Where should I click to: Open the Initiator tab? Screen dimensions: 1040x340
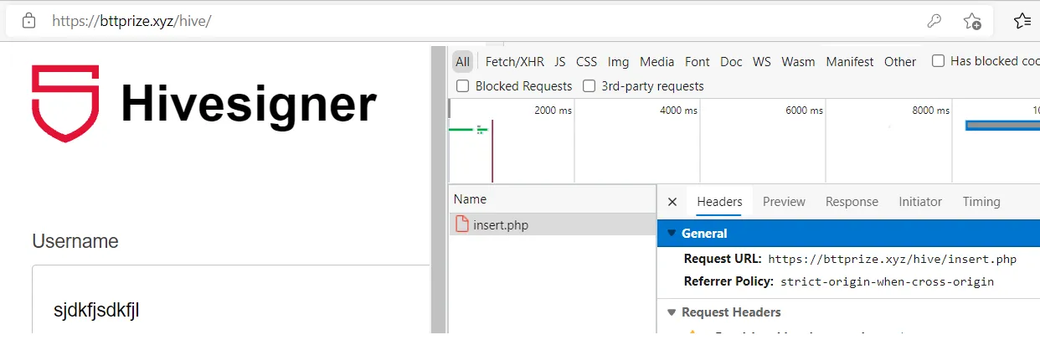(920, 202)
